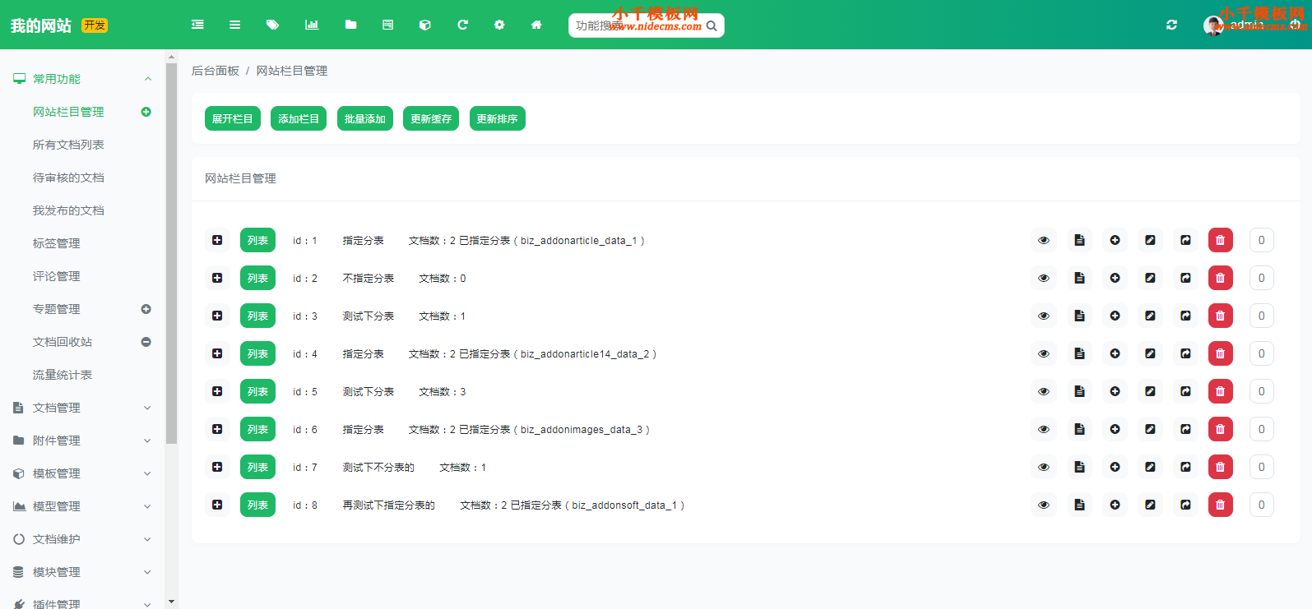The image size is (1312, 609).
Task: Expand the 模块管理 sidebar section
Action: pos(82,572)
